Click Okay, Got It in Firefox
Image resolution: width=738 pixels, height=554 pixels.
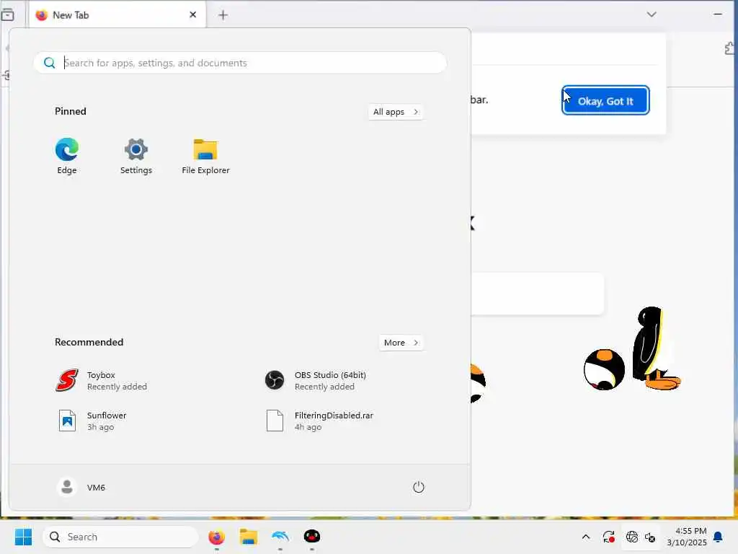605,100
